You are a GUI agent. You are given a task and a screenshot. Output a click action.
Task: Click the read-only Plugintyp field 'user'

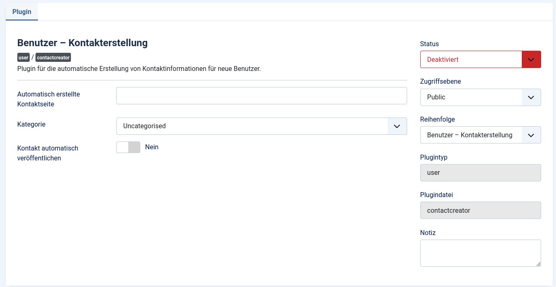[x=480, y=173]
